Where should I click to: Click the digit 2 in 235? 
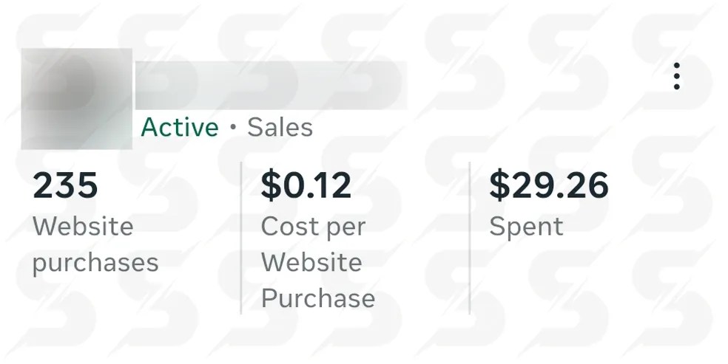click(x=44, y=185)
